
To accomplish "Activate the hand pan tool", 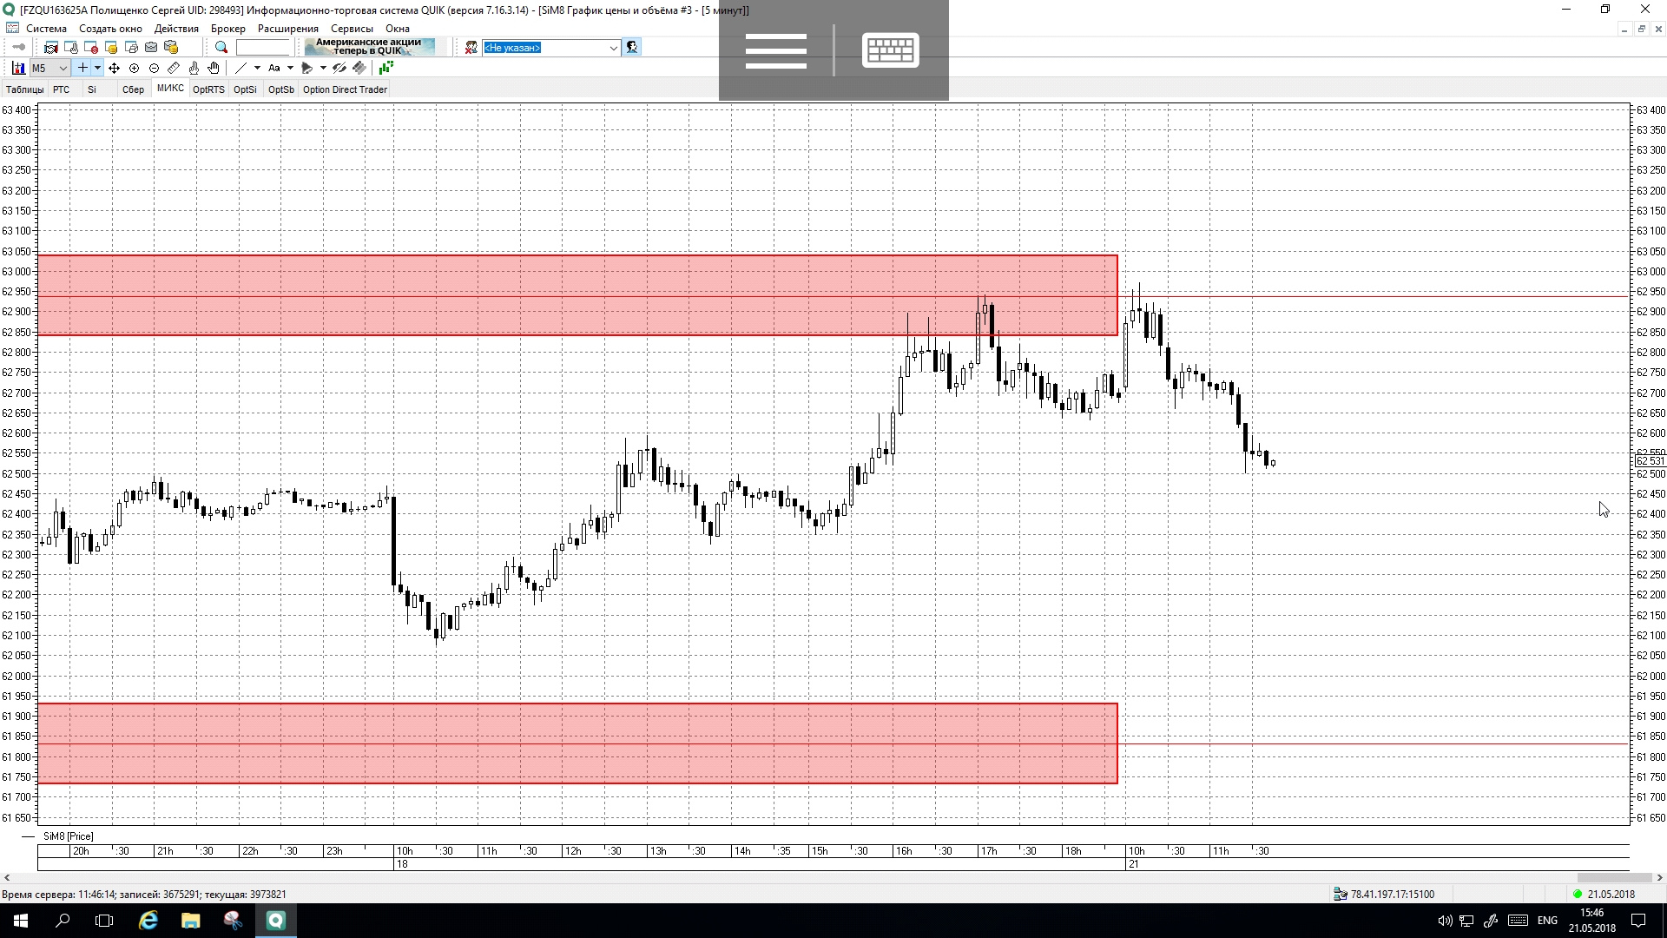I will [x=214, y=68].
